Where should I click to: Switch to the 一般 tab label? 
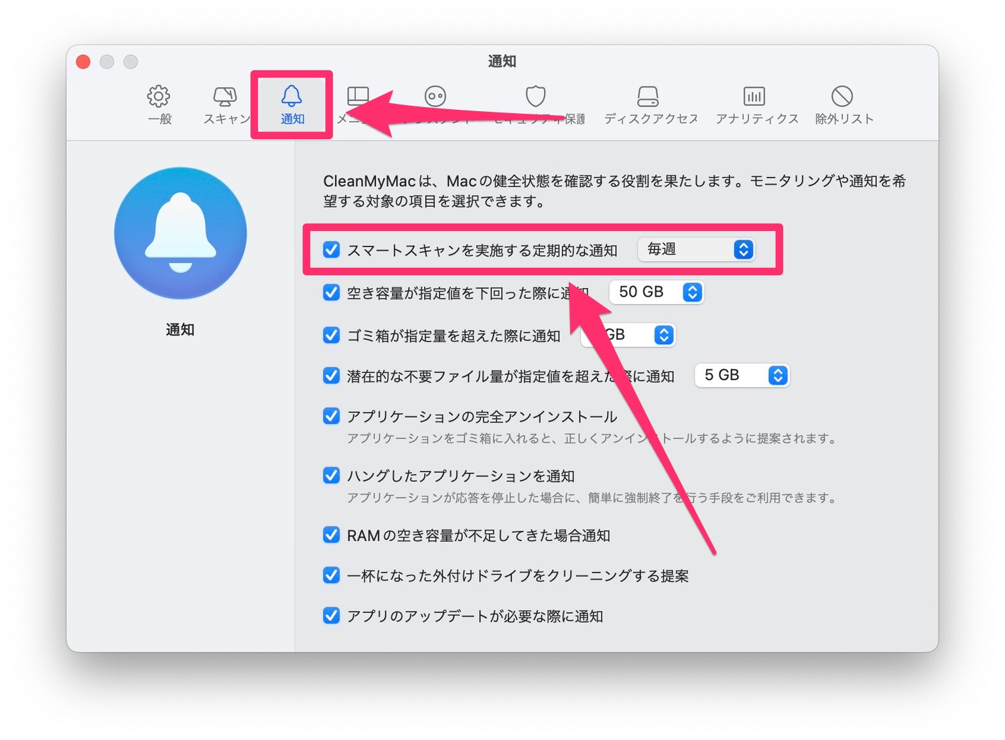(159, 119)
